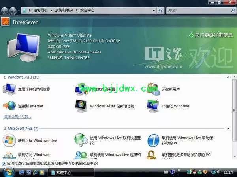Click the Refresh button beside address bar

[160, 11]
